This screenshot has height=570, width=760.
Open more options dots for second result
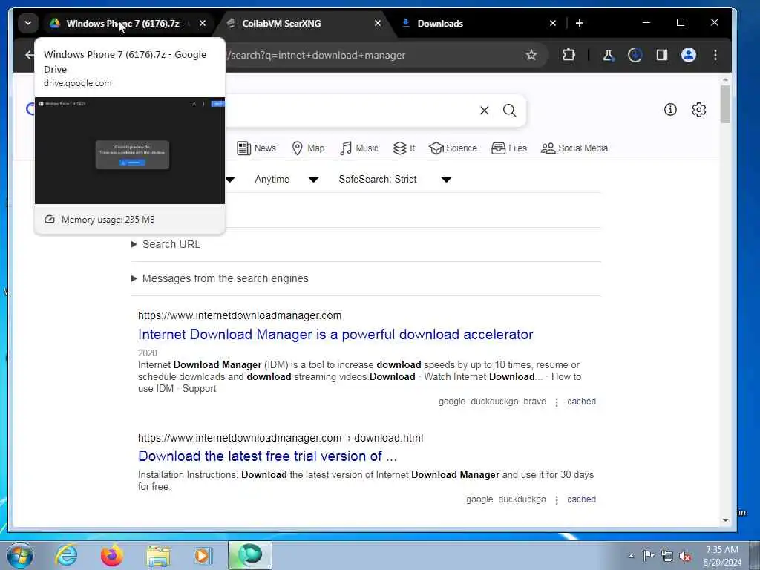pyautogui.click(x=557, y=499)
